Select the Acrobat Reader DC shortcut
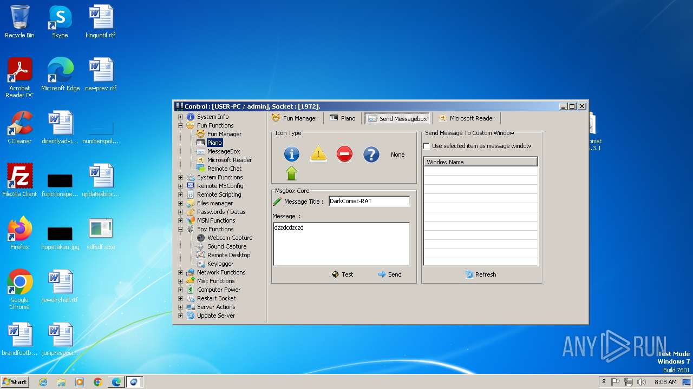Image resolution: width=693 pixels, height=389 pixels. 19,78
